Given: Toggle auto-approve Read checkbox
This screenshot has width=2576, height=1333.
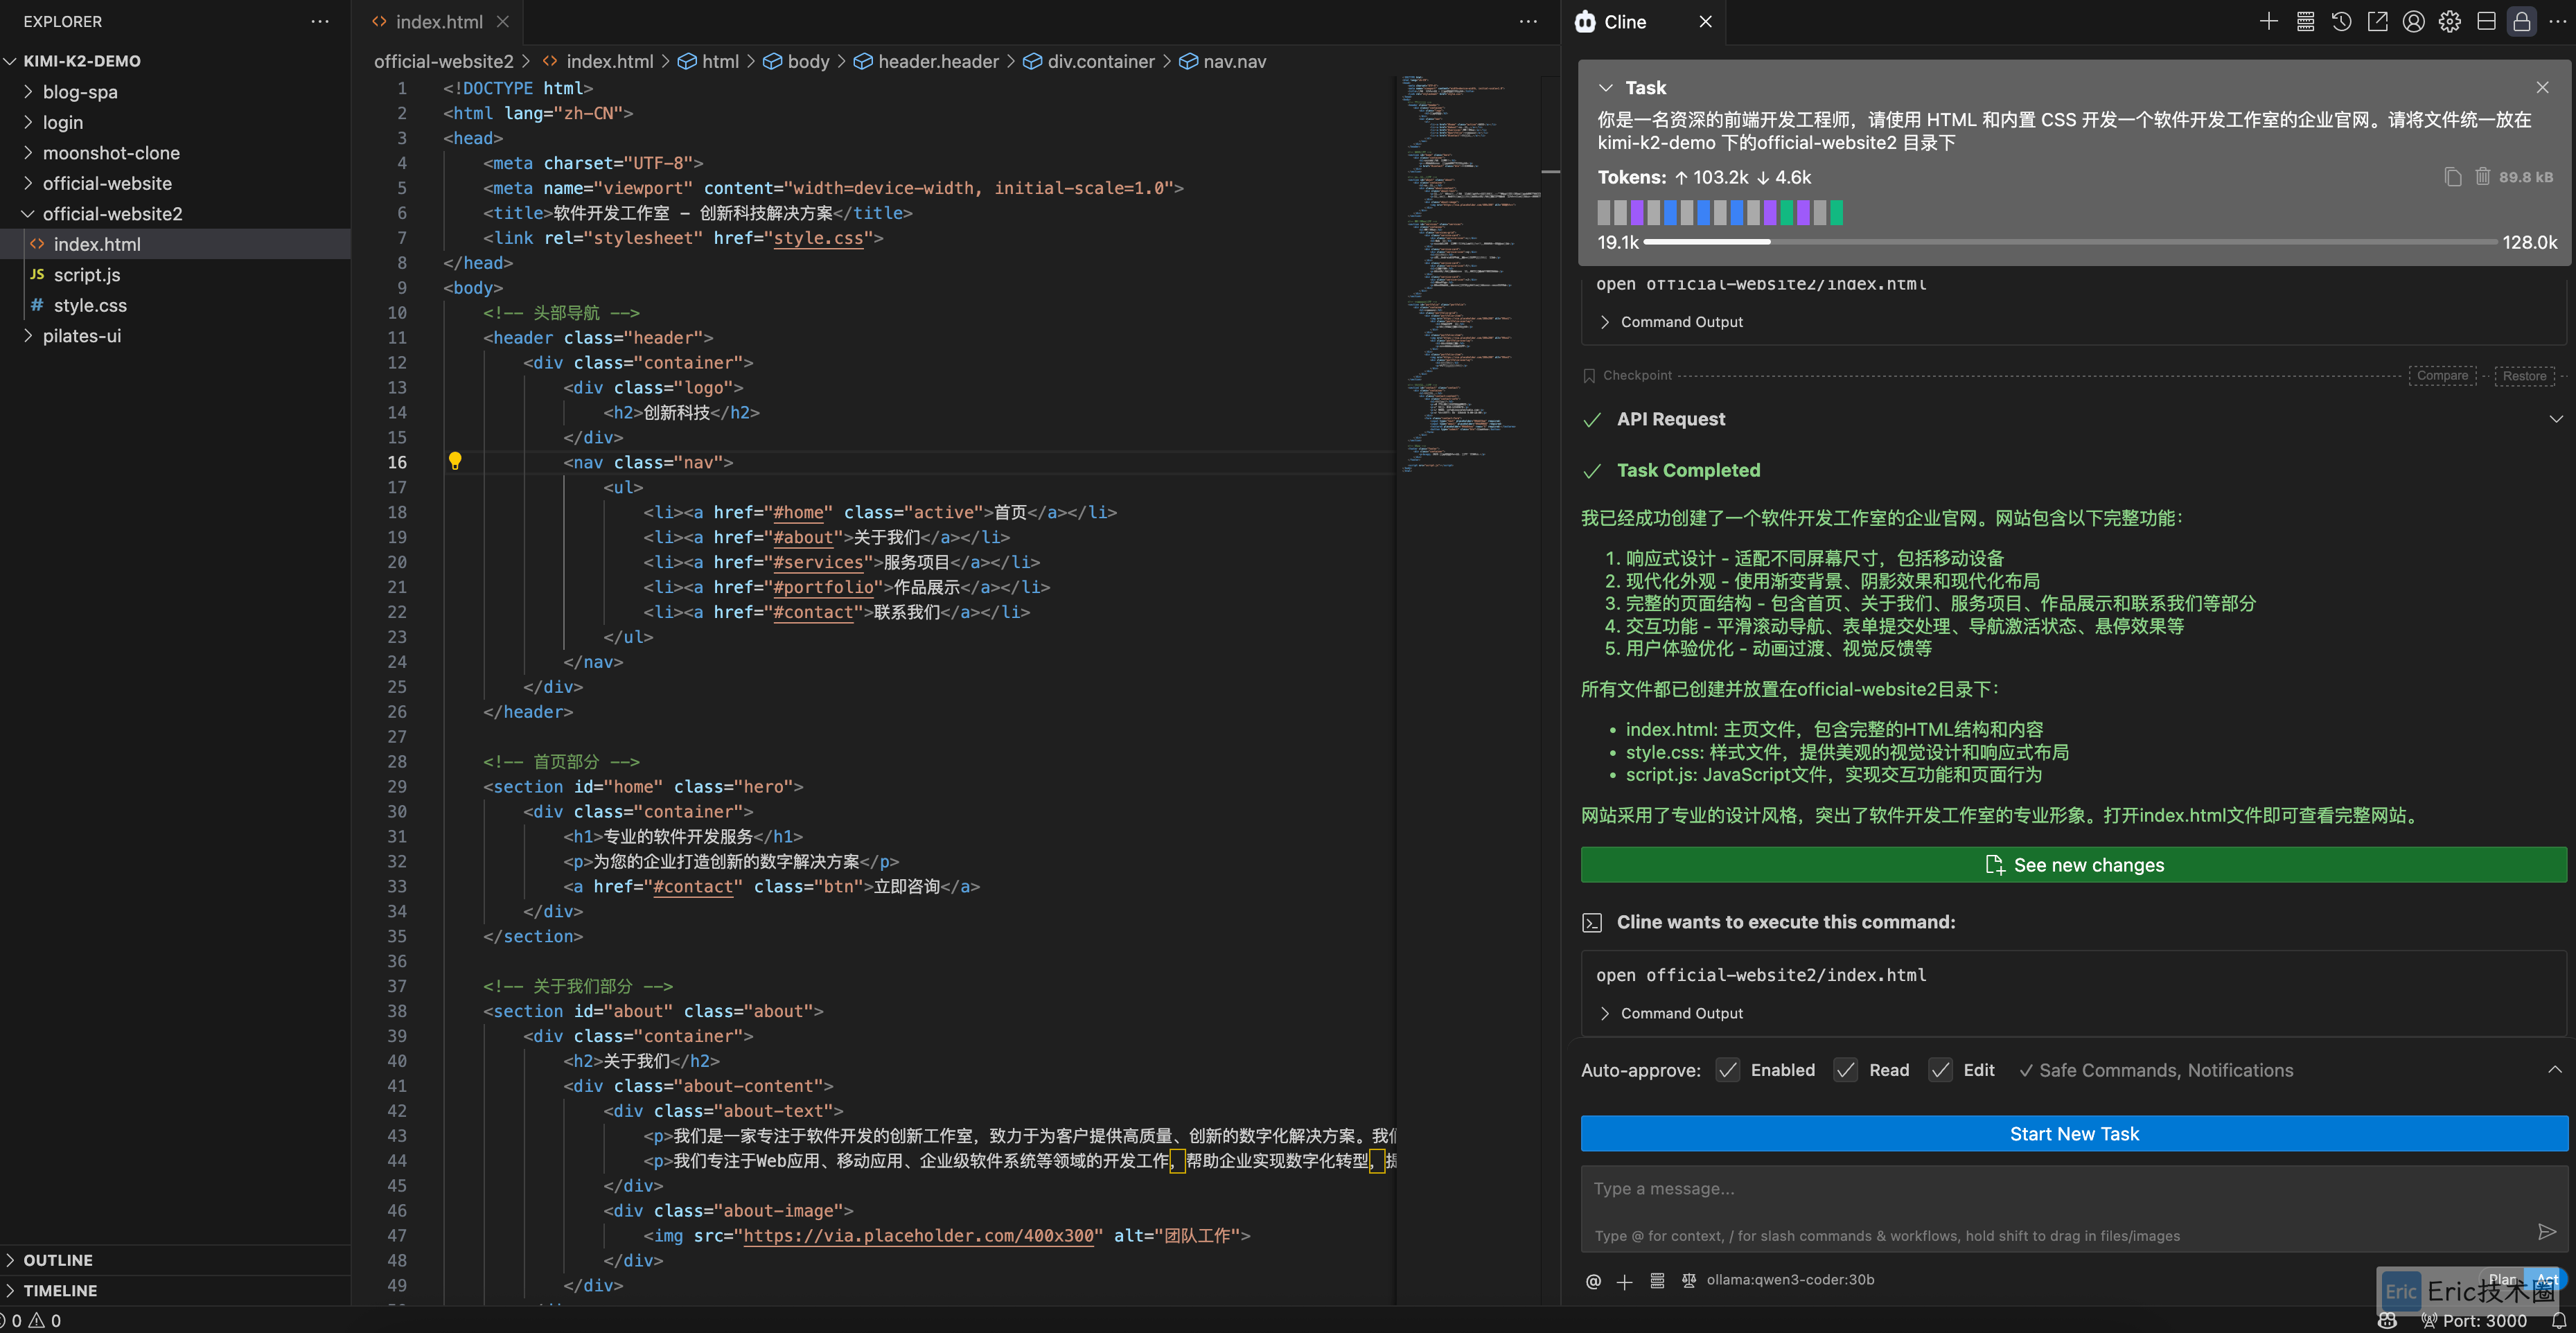Looking at the screenshot, I should coord(1845,1070).
